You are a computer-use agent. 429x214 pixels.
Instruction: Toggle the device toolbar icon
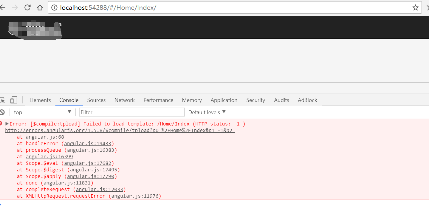coord(14,100)
